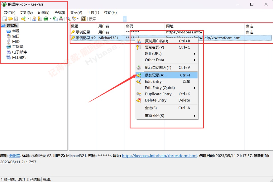Screen dimensions: 273x182
Task: Click the 就绪。 status bar text
Action: [x=47, y=179]
